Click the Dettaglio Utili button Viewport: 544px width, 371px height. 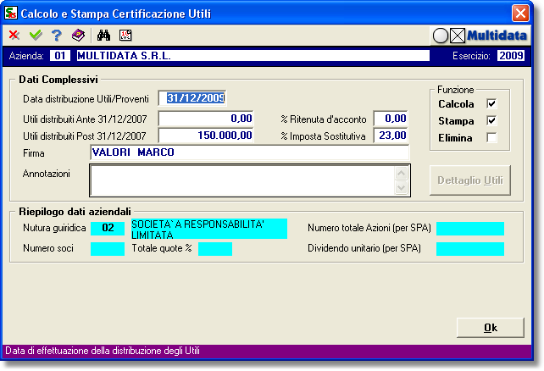point(470,180)
